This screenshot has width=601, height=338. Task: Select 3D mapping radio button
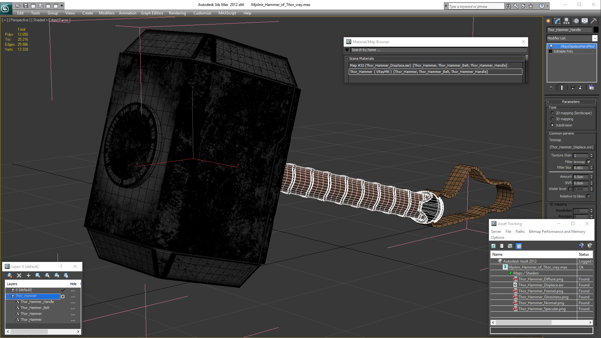click(x=552, y=119)
